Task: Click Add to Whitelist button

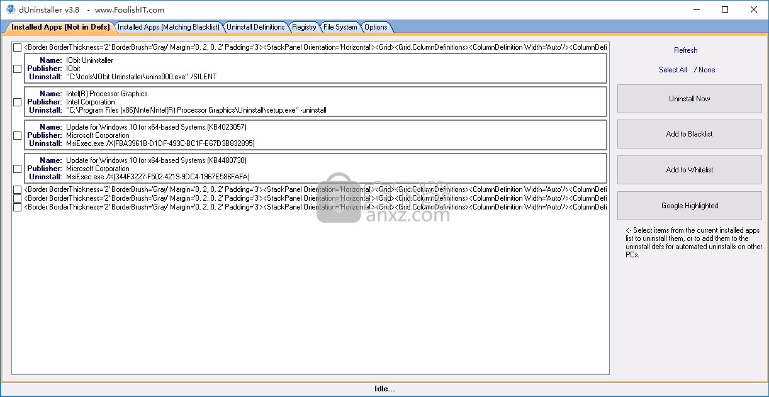Action: [x=690, y=170]
